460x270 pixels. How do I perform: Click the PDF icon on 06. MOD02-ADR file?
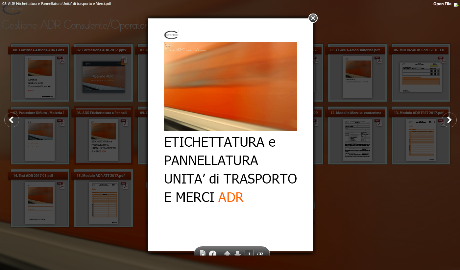coord(442,60)
